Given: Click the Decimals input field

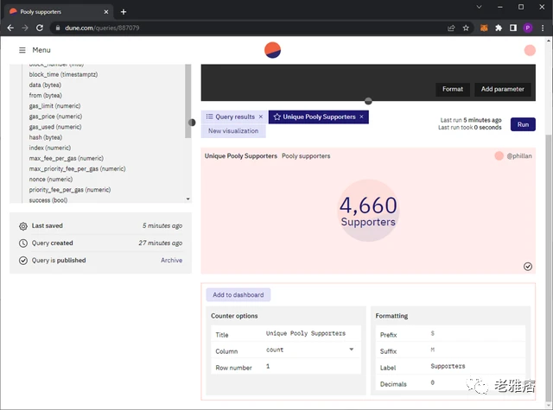Looking at the screenshot, I should click(x=476, y=383).
